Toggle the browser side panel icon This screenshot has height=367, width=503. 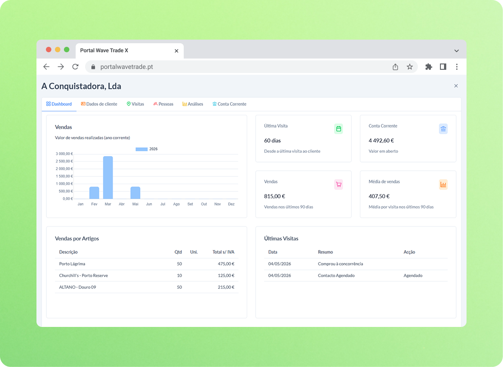coord(443,67)
